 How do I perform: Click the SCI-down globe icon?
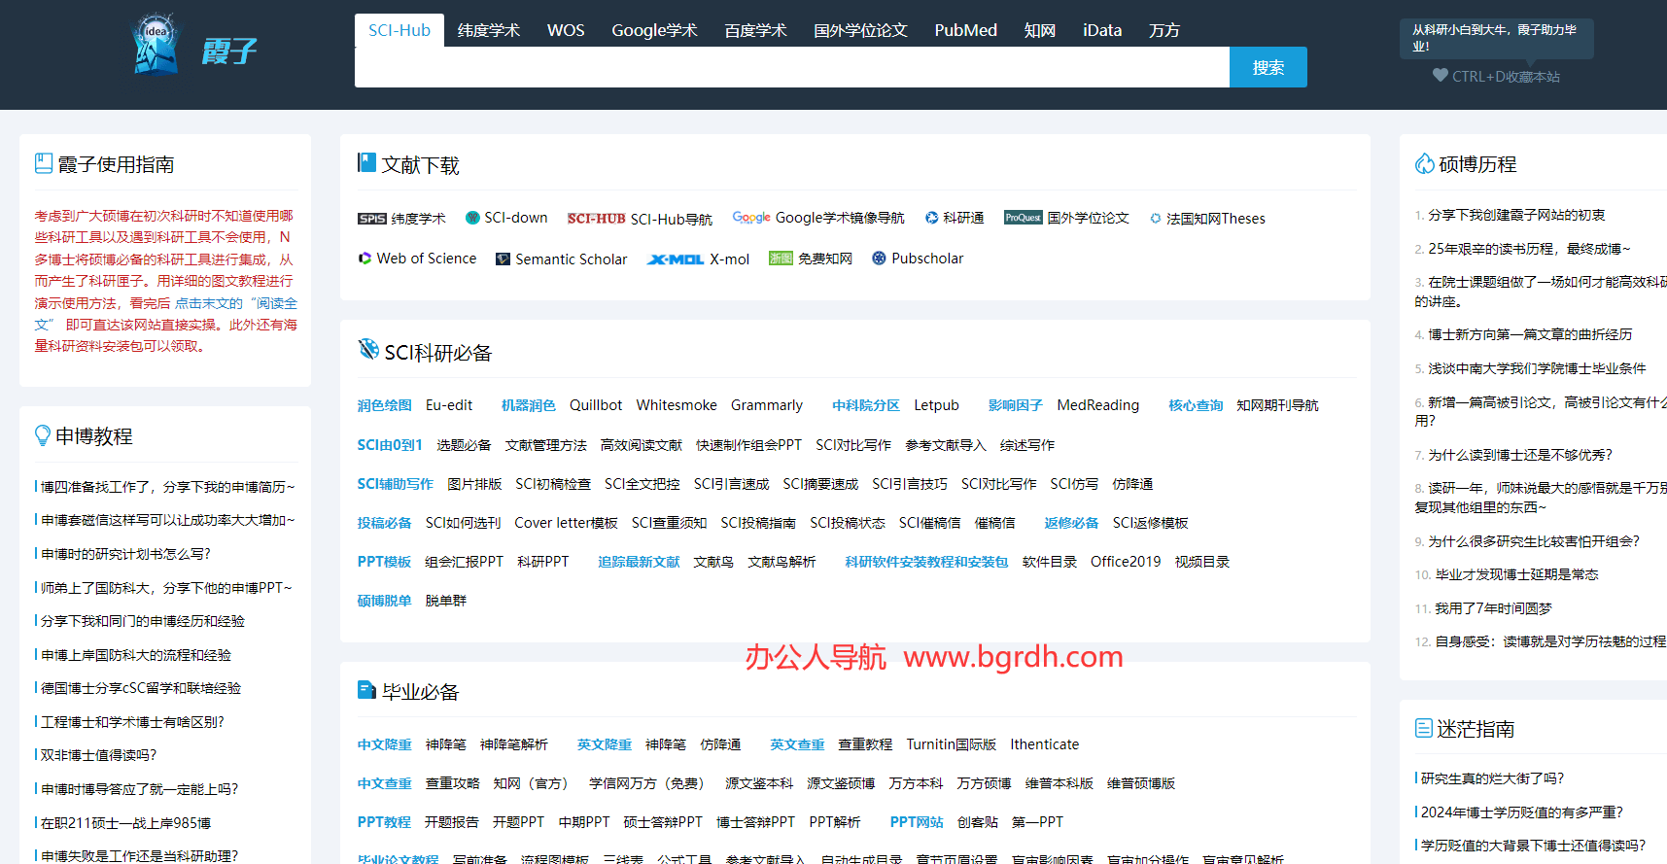[472, 218]
